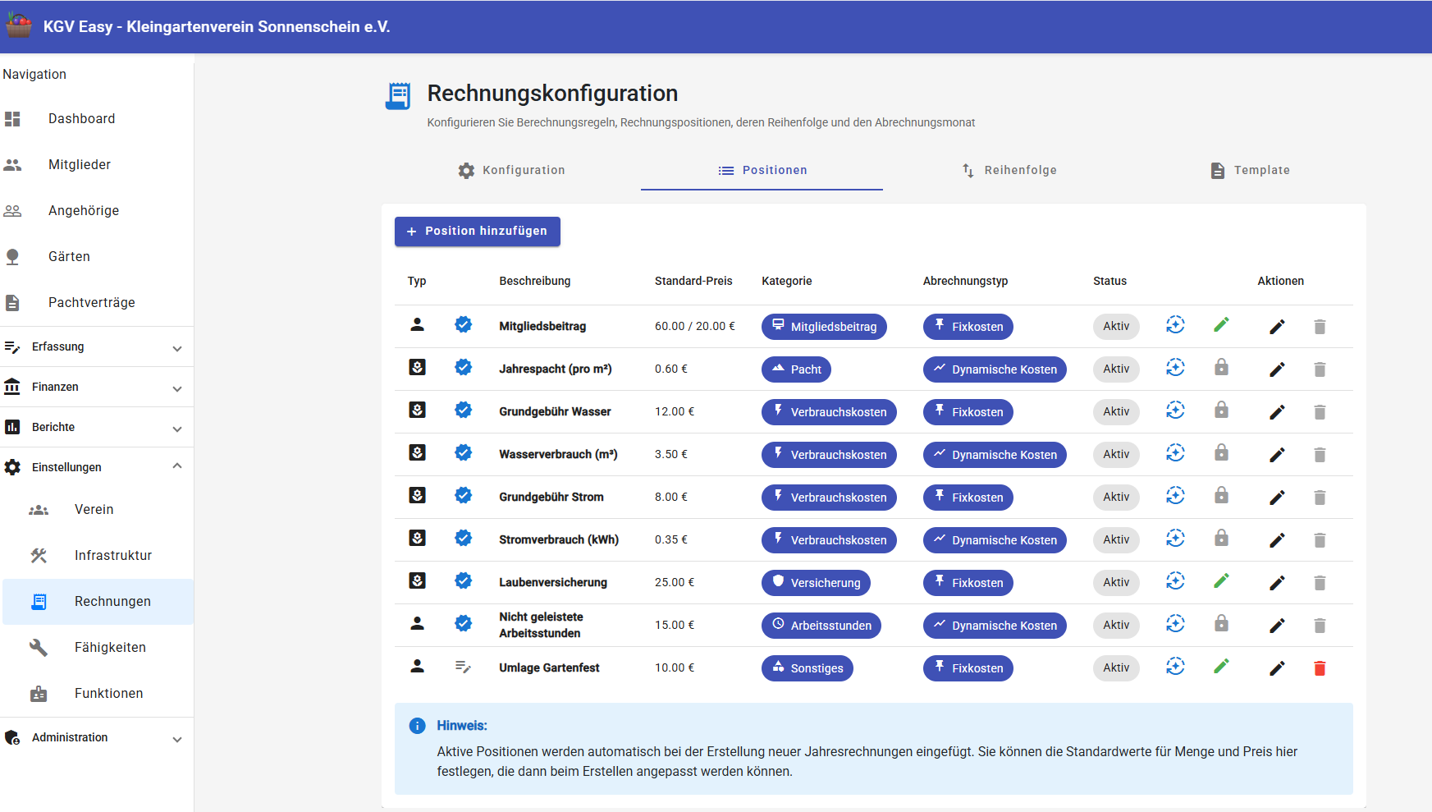Click the member type icon for Umlage Gartenfest
The image size is (1432, 812).
(417, 666)
